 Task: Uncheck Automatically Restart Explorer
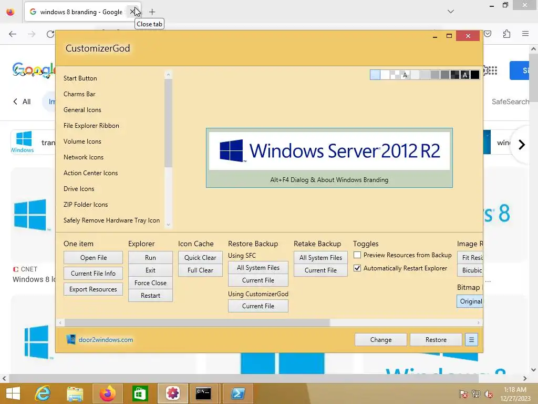357,268
